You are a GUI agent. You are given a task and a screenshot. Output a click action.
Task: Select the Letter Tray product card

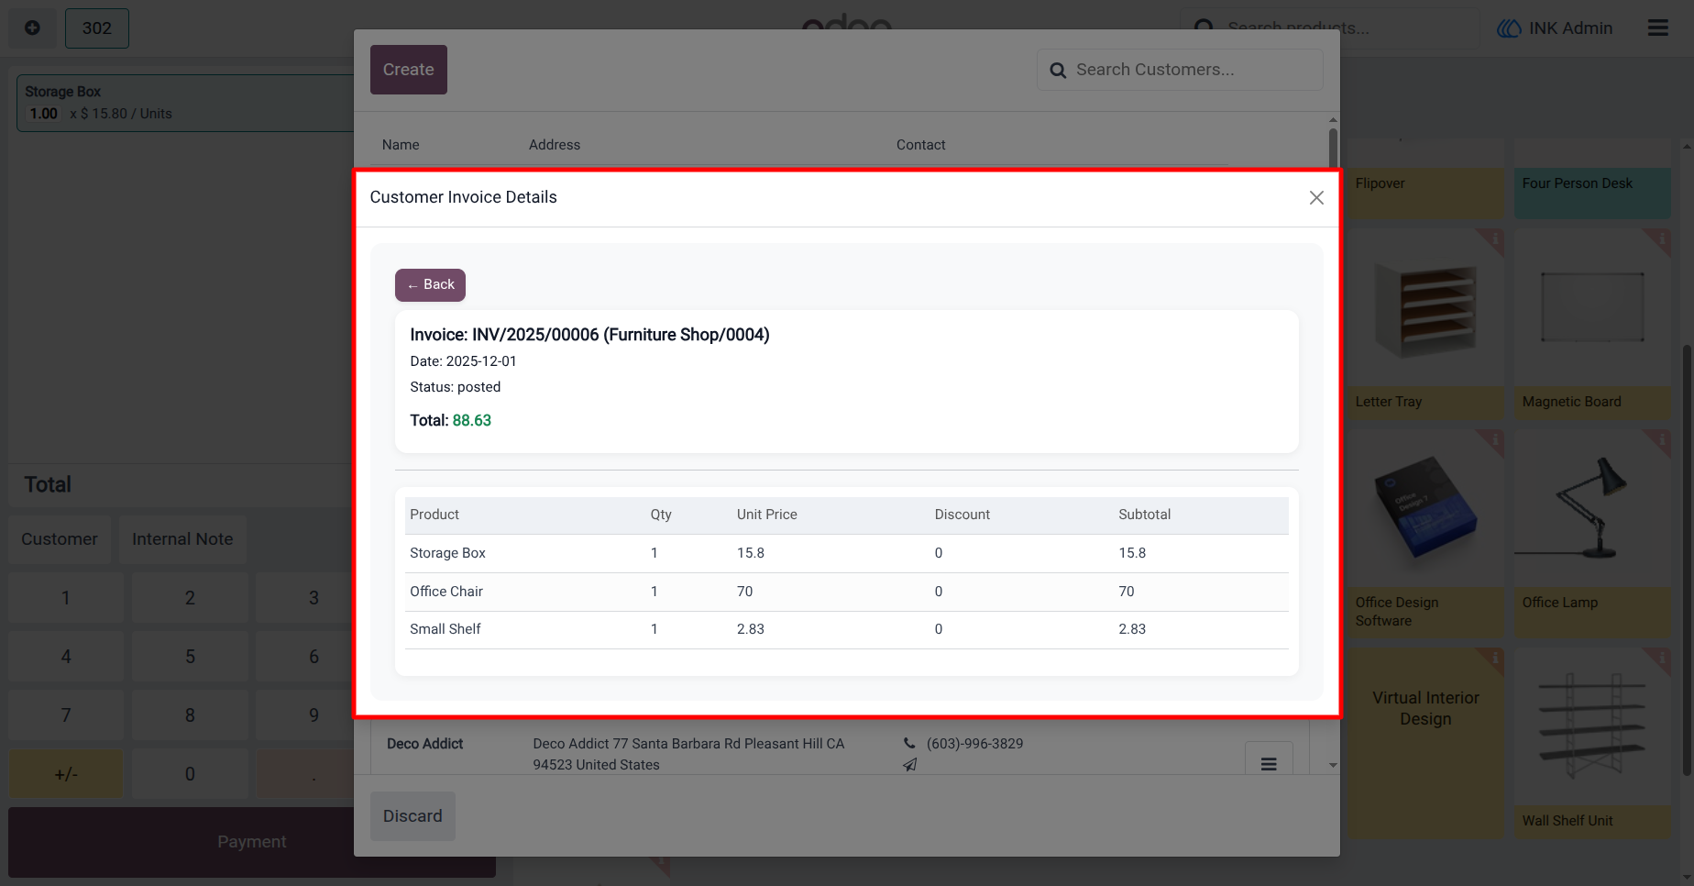pos(1425,324)
